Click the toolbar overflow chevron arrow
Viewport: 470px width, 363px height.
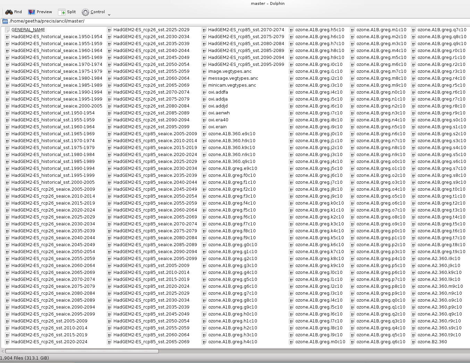pos(109,15)
